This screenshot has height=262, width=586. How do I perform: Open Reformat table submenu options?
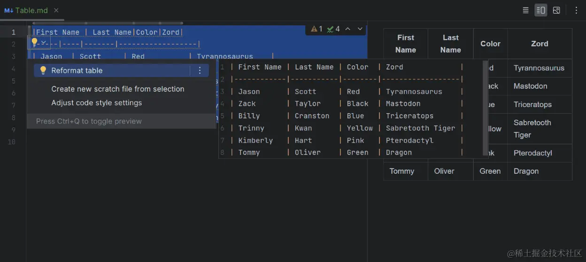[x=200, y=70]
